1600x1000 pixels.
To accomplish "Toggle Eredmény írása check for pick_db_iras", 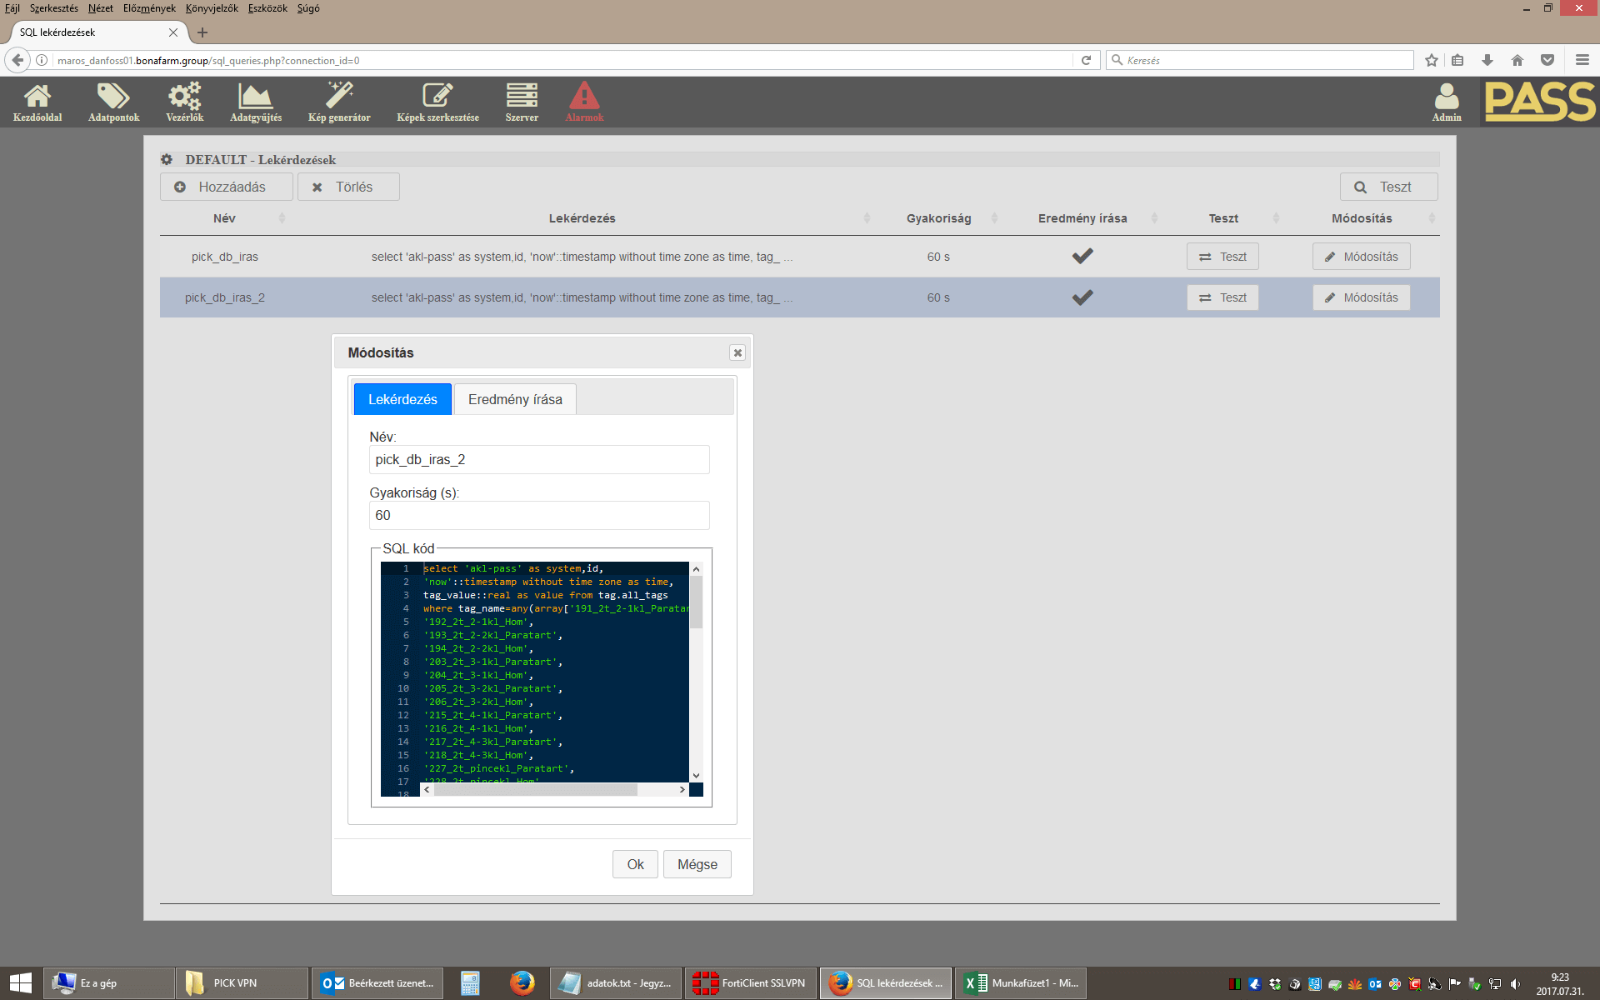I will pyautogui.click(x=1082, y=257).
